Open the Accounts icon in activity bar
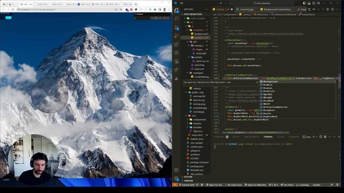This screenshot has width=344, height=193. click(176, 170)
